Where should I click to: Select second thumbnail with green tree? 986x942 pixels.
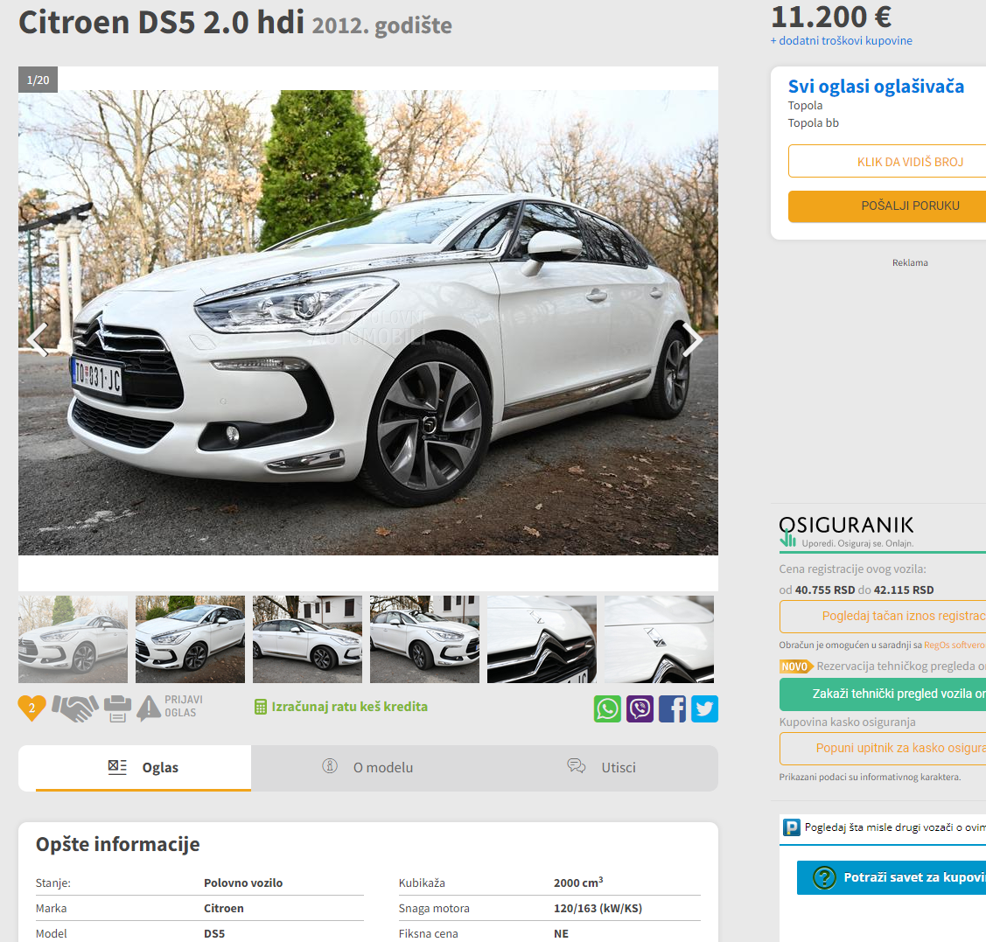coord(190,638)
